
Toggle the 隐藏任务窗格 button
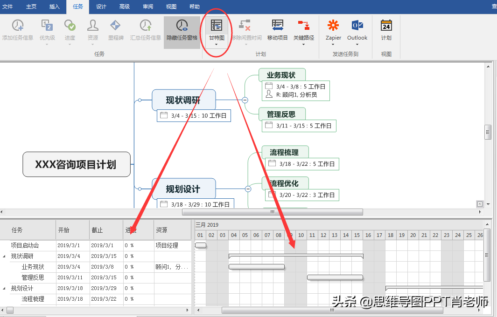tap(182, 33)
